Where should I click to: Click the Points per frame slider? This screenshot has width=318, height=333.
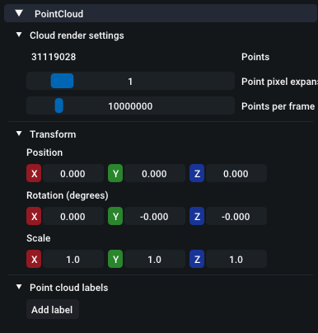click(x=130, y=106)
